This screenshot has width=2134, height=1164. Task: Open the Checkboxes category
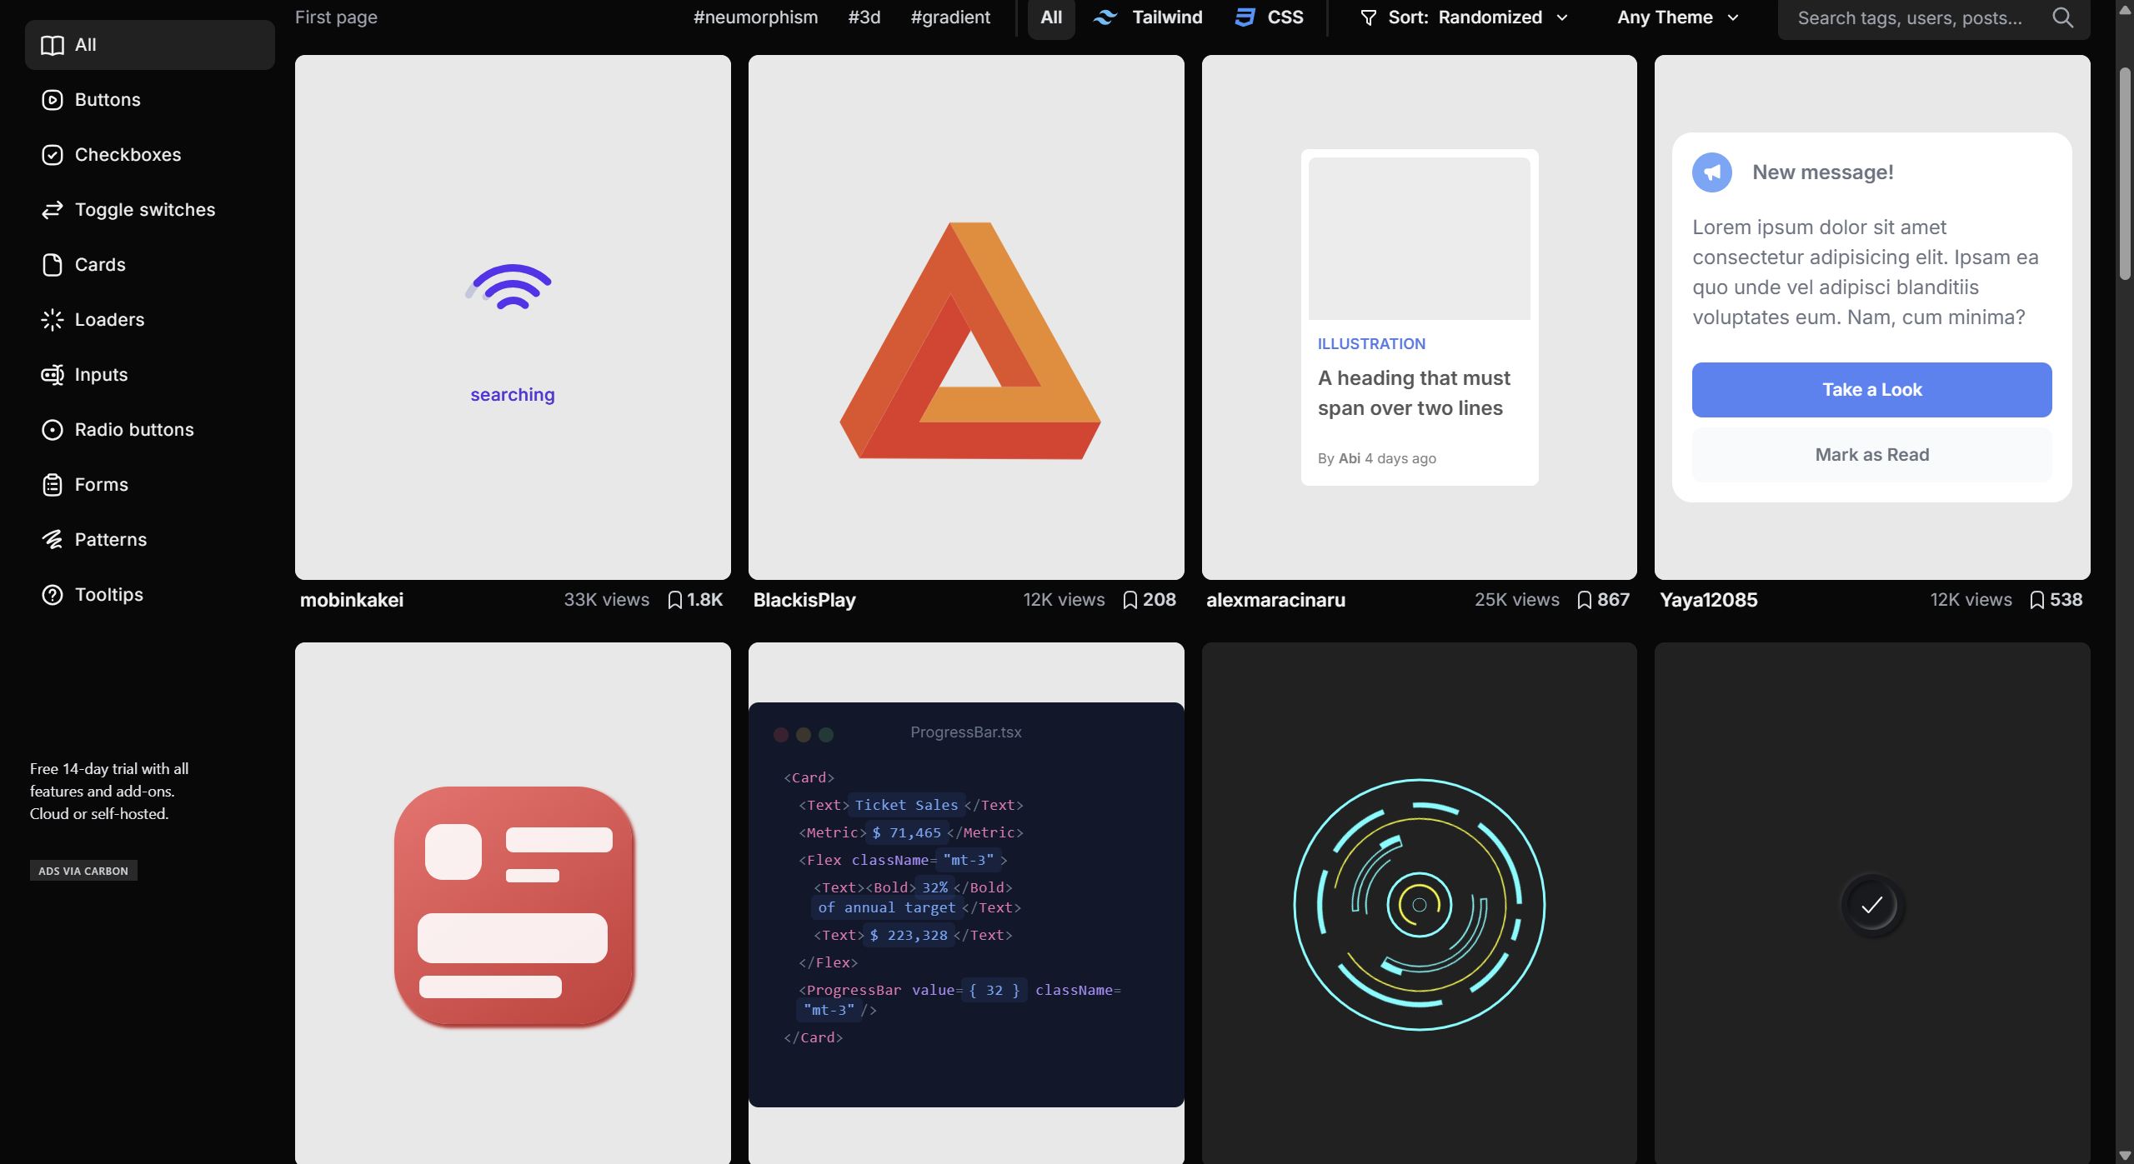[128, 155]
